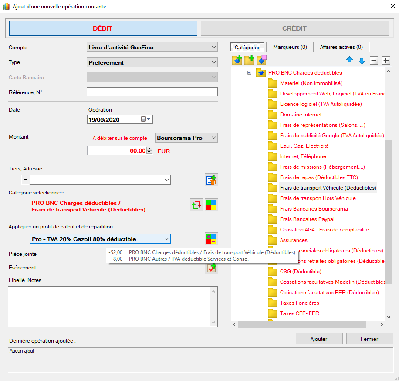The width and height of the screenshot is (399, 381).
Task: Click the add subcategory folder icon
Action: (249, 60)
